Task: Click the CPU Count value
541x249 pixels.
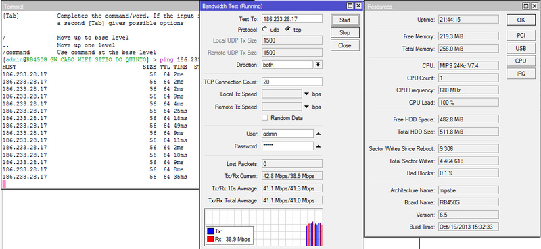Action: pyautogui.click(x=468, y=78)
